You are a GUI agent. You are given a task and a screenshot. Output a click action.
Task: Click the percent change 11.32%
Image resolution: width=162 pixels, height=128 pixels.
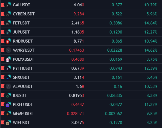(151, 104)
